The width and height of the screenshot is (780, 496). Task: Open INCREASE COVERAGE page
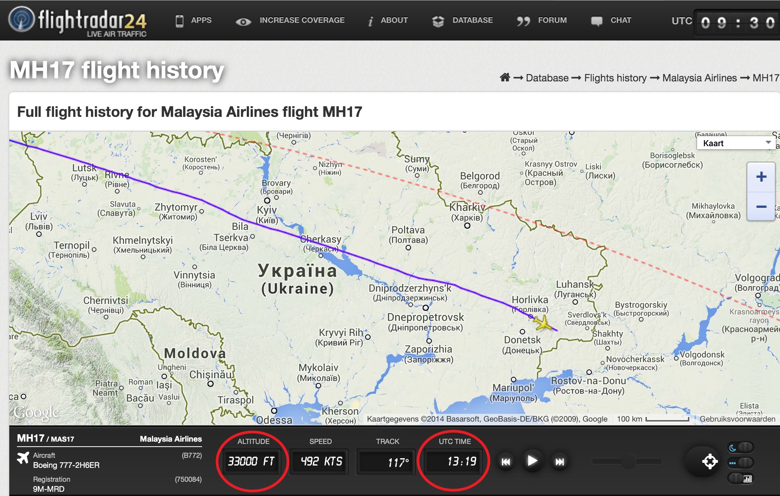point(302,20)
